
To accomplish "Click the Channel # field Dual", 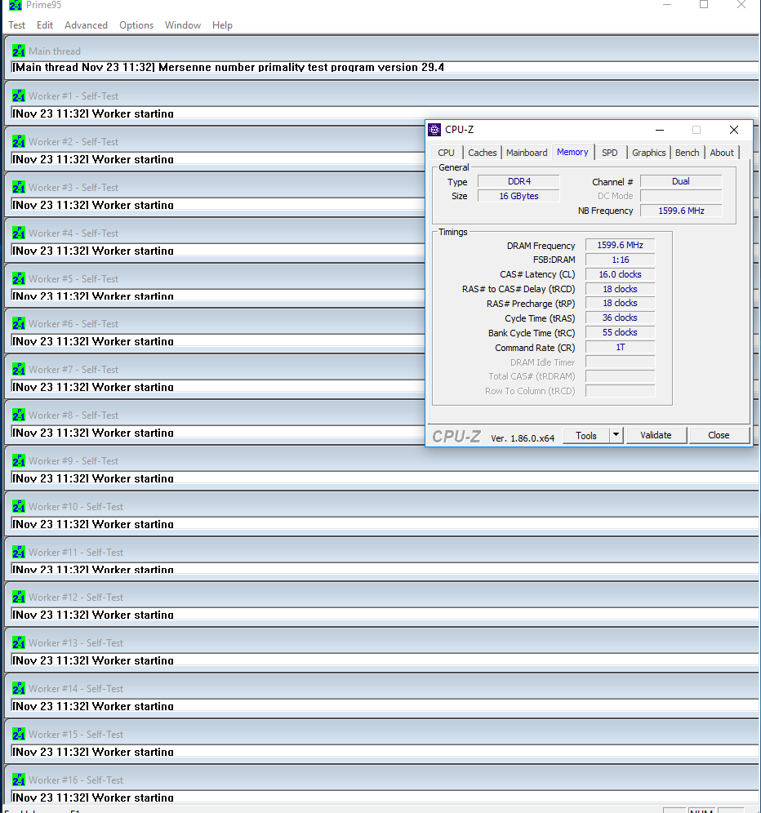I will pos(681,181).
